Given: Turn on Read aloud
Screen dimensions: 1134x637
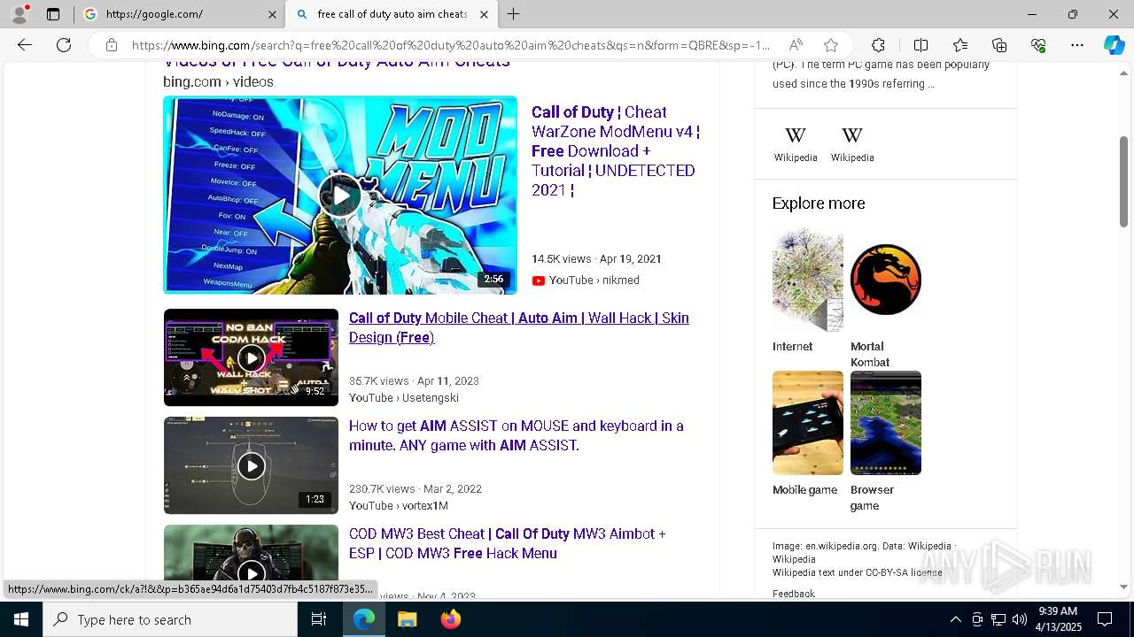Looking at the screenshot, I should pyautogui.click(x=796, y=45).
